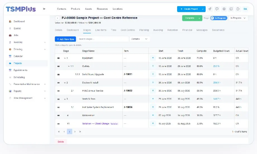257x154 pixels.
Task: Switch to the Documents tab
Action: pos(218,30)
